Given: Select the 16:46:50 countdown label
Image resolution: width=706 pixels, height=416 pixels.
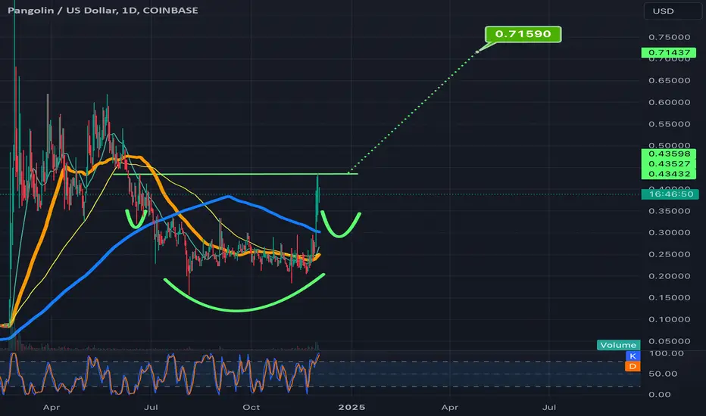Looking at the screenshot, I should click(x=670, y=194).
